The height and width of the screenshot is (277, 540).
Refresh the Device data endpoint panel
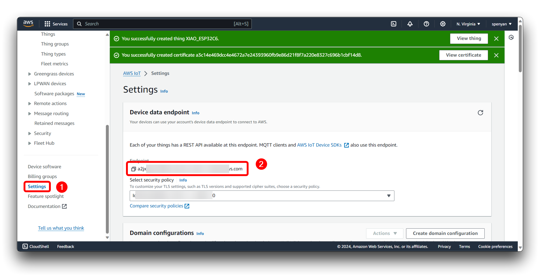480,113
